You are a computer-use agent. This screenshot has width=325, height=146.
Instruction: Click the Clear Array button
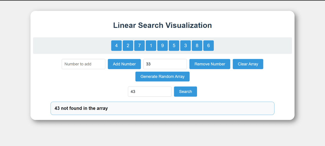tap(248, 64)
